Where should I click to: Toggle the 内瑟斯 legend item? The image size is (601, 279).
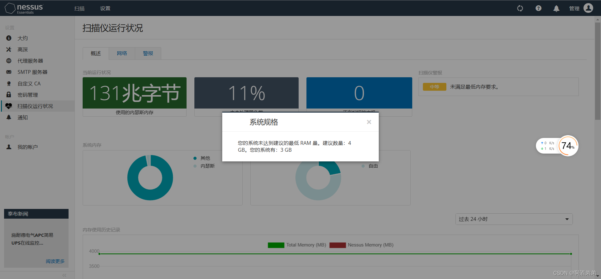[x=204, y=166]
